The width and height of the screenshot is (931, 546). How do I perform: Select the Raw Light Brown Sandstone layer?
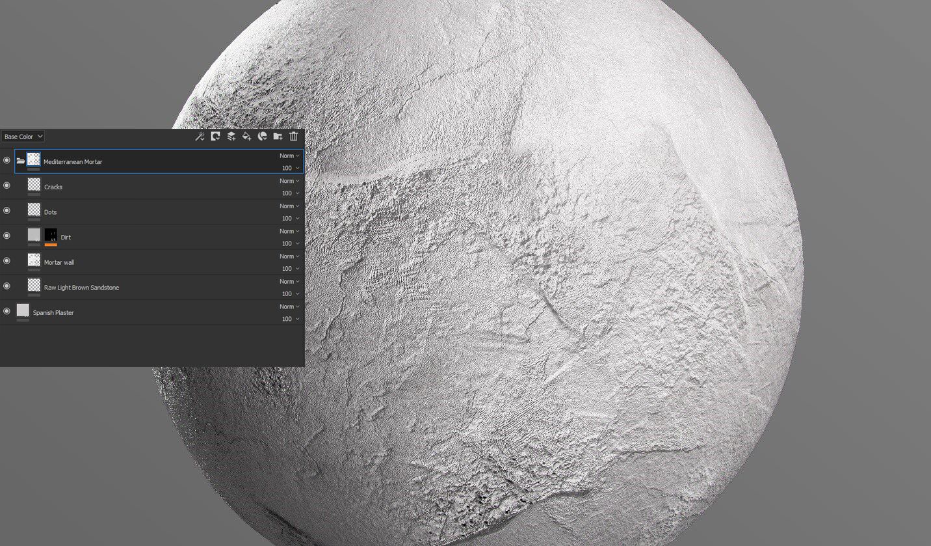81,288
